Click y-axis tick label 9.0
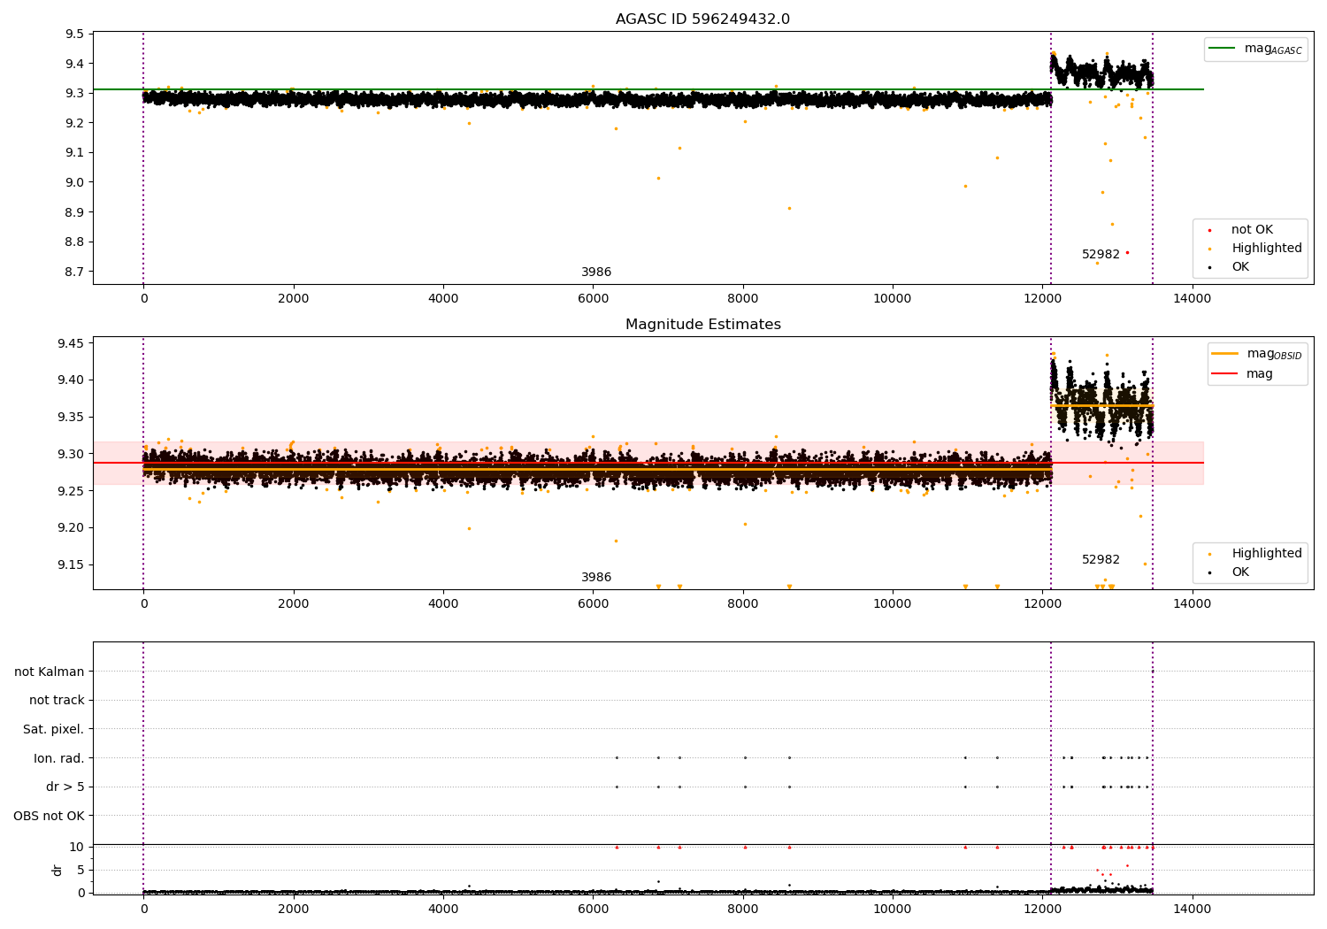This screenshot has width=1327, height=929. (74, 182)
